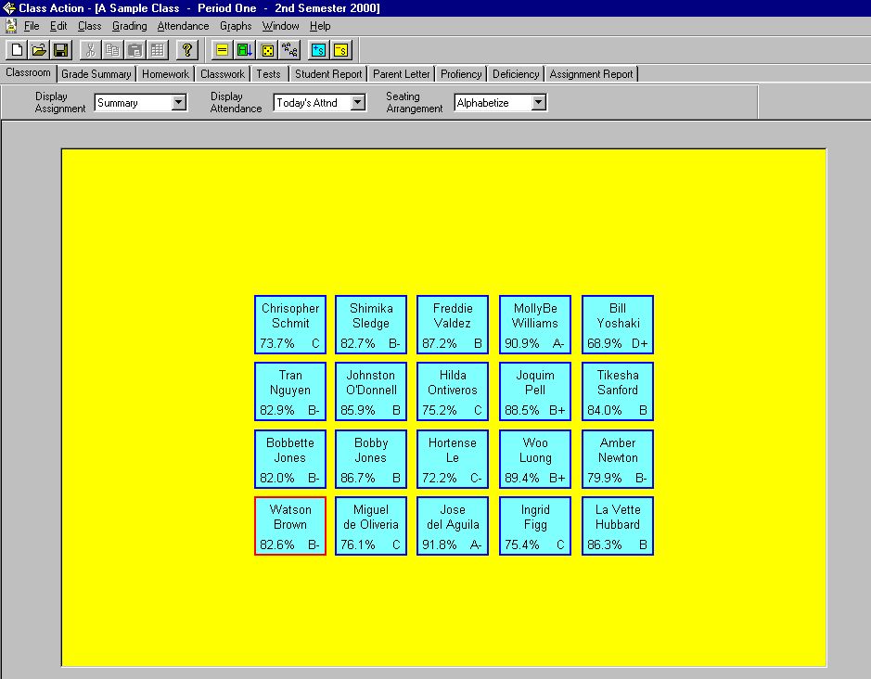
Task: Click Bill Yoshaki's seat tile
Action: (x=618, y=325)
